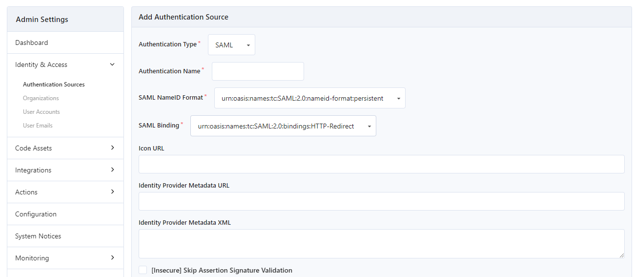Expand the Actions section

[x=65, y=192]
